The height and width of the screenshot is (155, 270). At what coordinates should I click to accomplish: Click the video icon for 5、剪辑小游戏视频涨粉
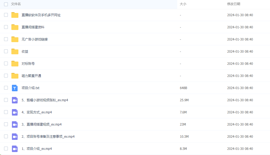[15, 100]
